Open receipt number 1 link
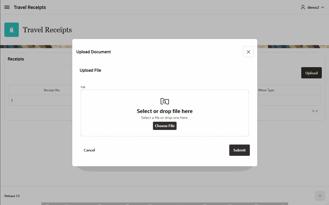This screenshot has width=329, height=205. point(12,100)
